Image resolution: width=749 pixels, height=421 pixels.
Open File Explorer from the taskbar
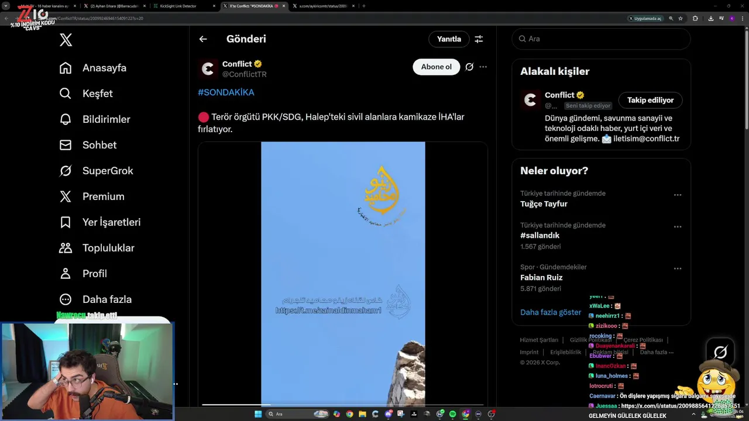(x=362, y=414)
